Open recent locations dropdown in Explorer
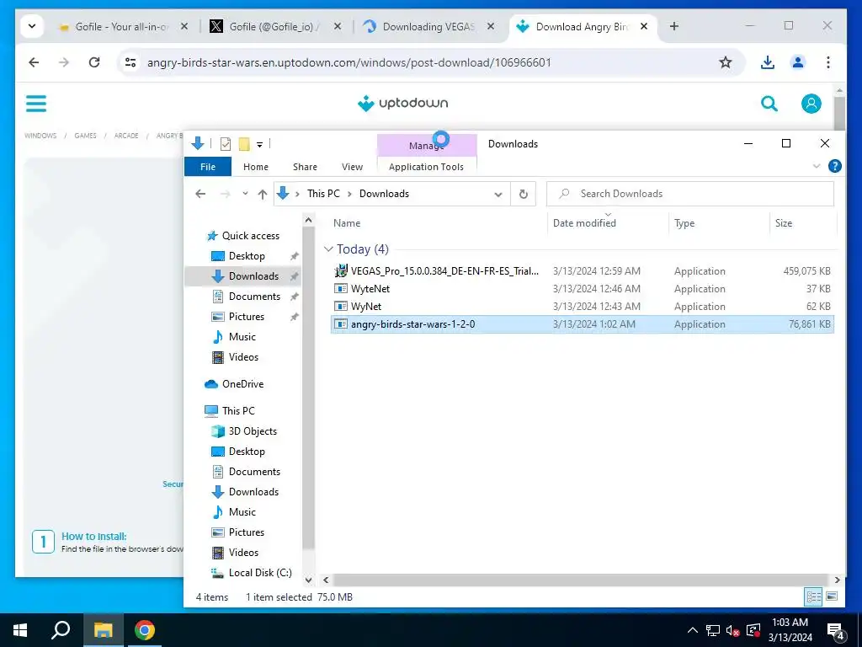This screenshot has width=862, height=647. tap(245, 194)
